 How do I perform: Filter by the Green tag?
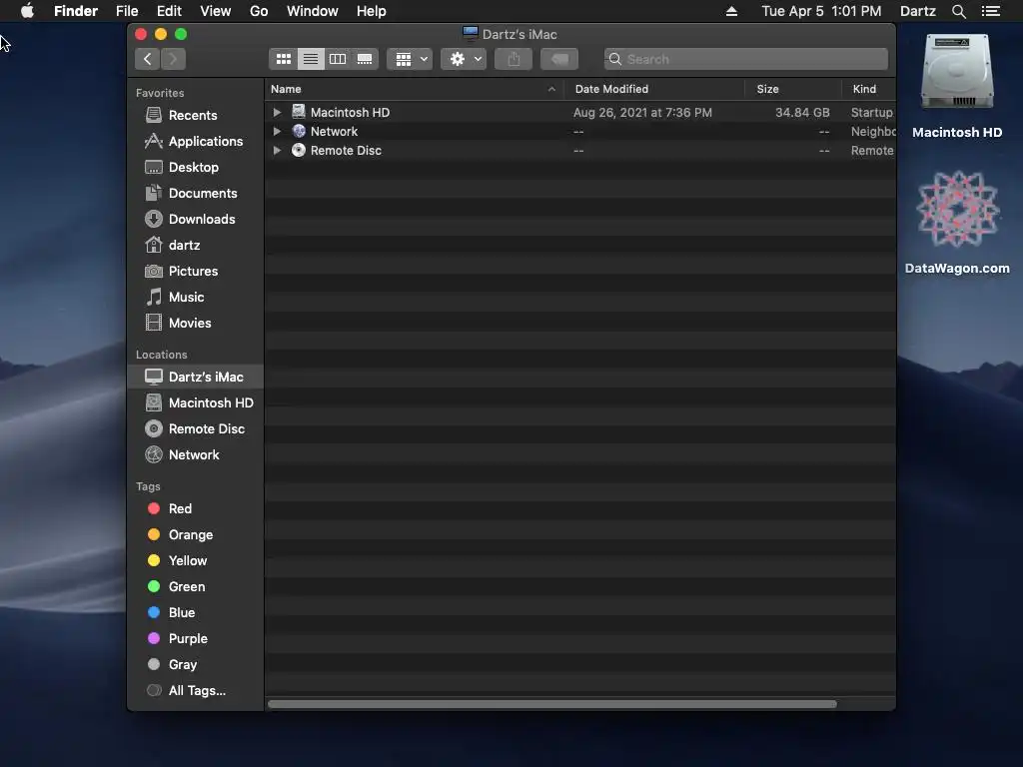[195, 587]
